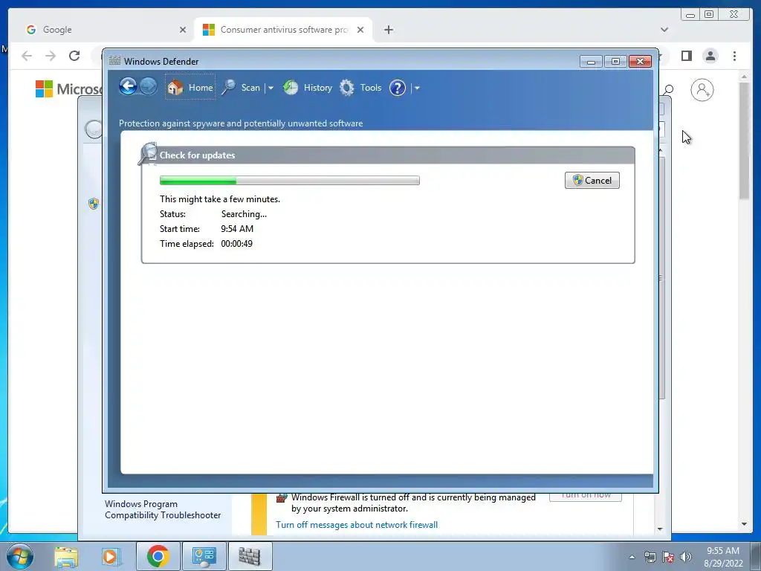Open the clock showing 9:55 AM

pyautogui.click(x=723, y=557)
